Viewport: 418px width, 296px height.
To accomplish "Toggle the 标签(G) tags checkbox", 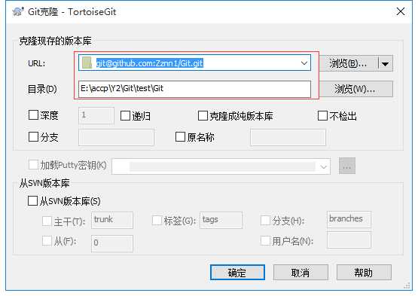I will pyautogui.click(x=157, y=221).
